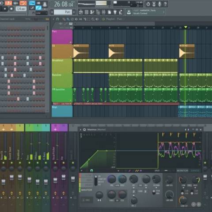
Task: Click the download arrow icon beside hint panel
Action: [129, 12]
